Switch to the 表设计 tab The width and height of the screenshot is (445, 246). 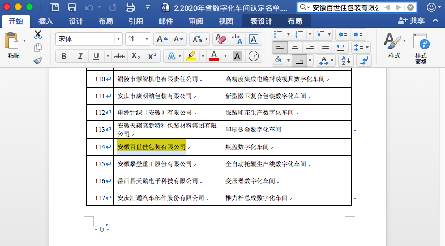pos(261,21)
